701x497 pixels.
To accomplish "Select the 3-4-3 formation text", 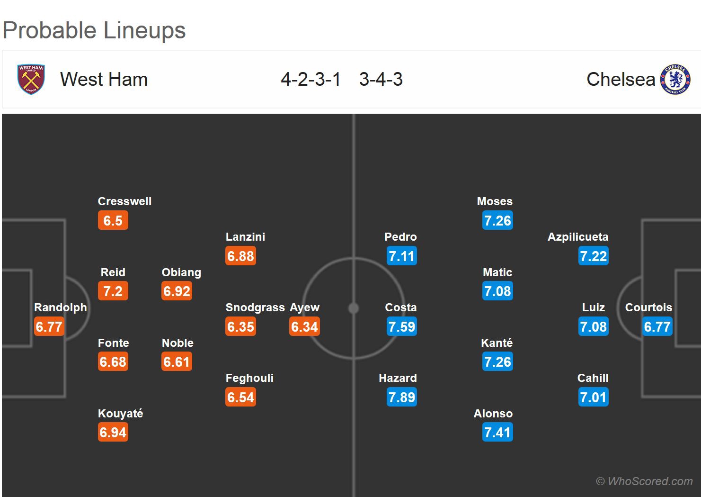I will click(x=381, y=79).
